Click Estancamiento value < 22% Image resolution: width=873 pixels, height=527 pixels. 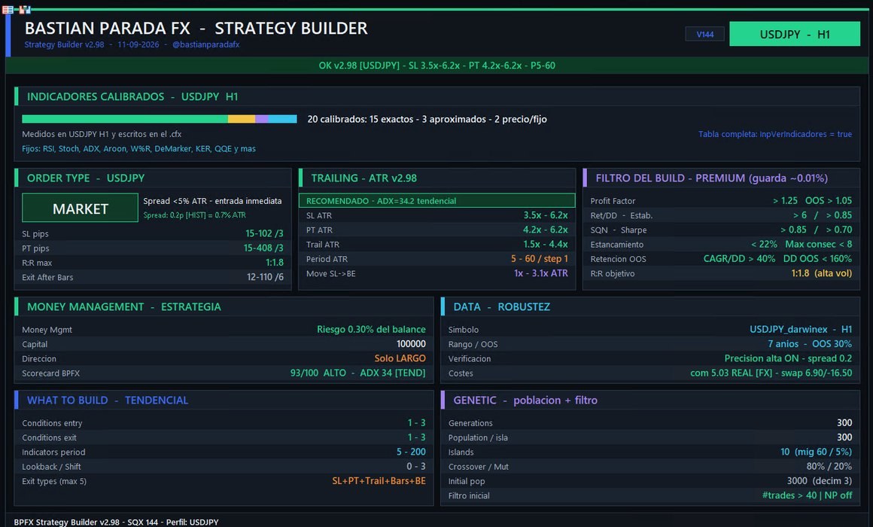[x=764, y=244]
